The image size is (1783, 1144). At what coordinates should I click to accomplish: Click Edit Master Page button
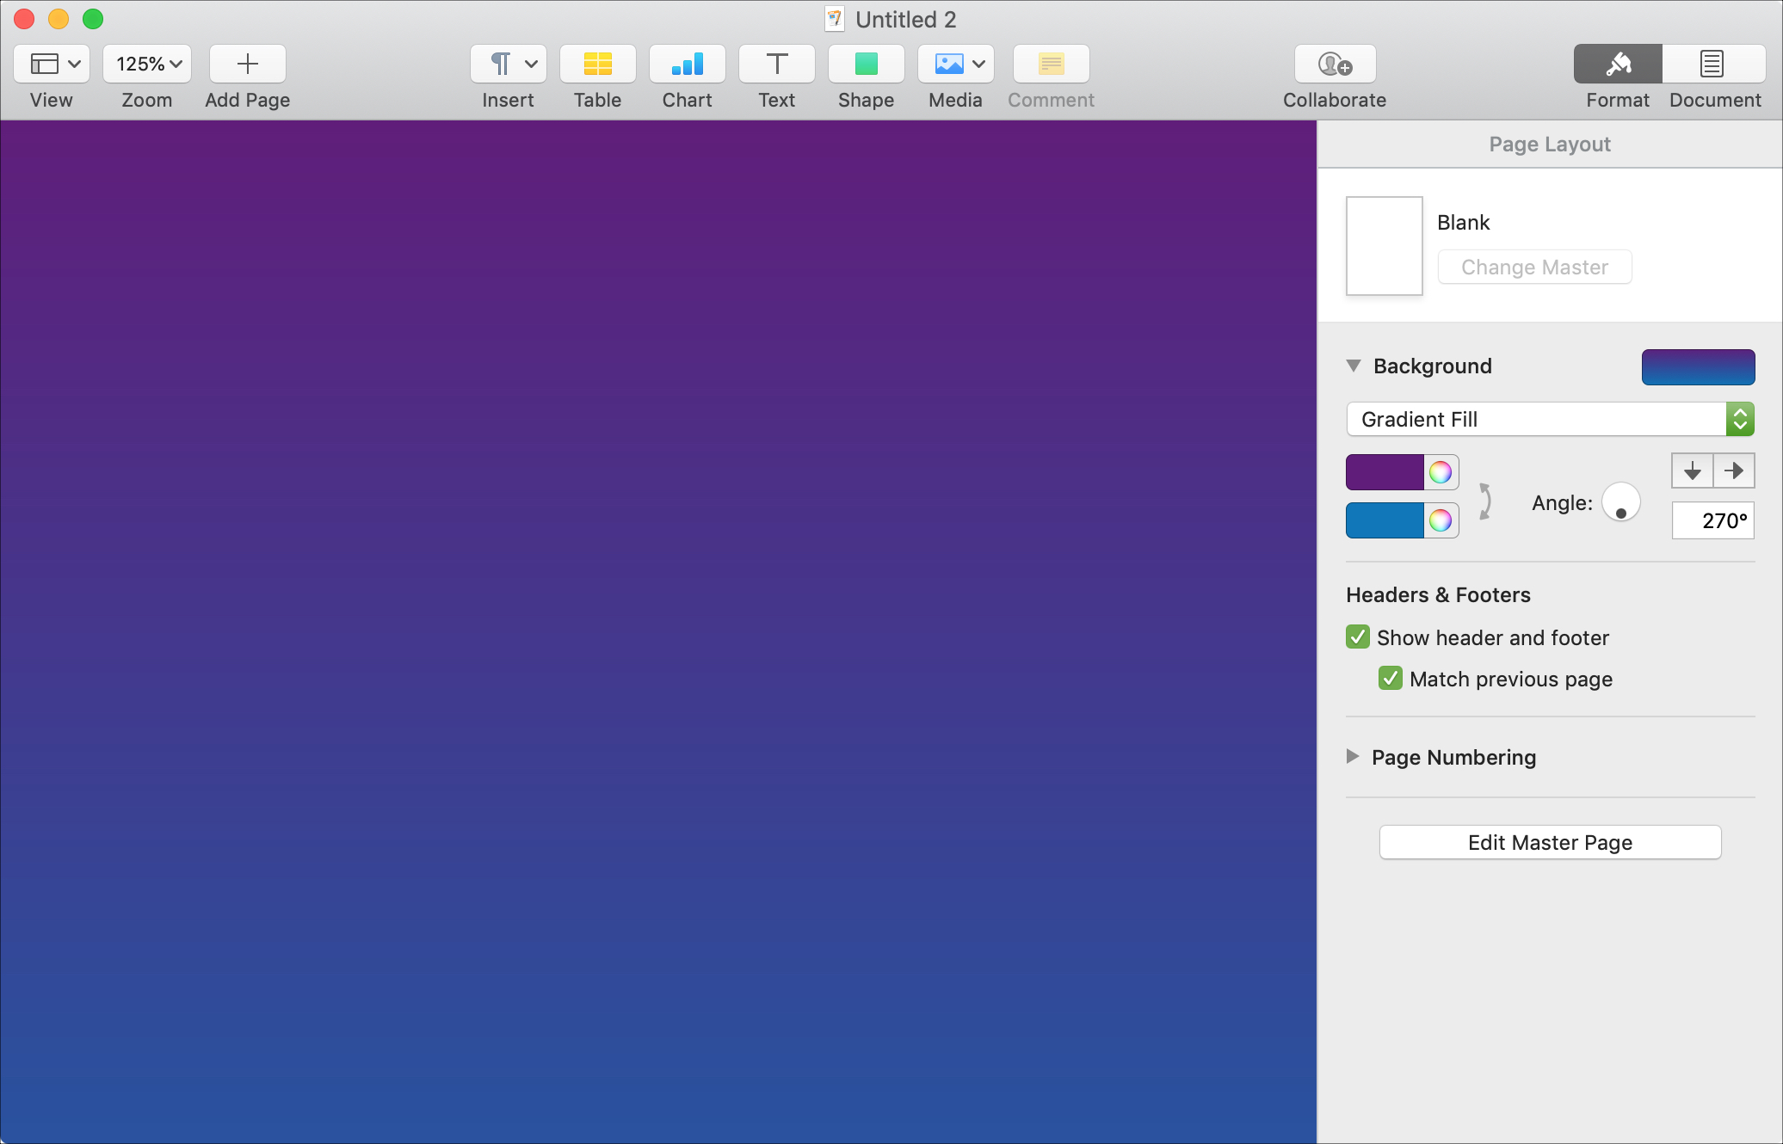1551,843
